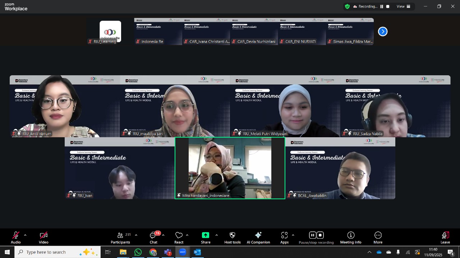This screenshot has width=460, height=258.
Task: Launch the AI Companion
Action: pyautogui.click(x=258, y=238)
